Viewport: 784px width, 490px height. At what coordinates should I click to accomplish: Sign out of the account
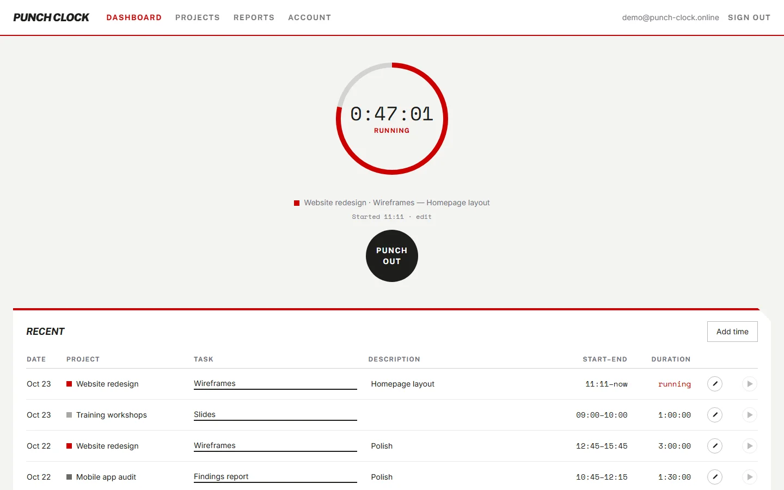pos(749,17)
